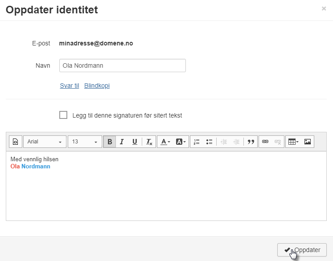Toggle italic formatting

coord(122,142)
